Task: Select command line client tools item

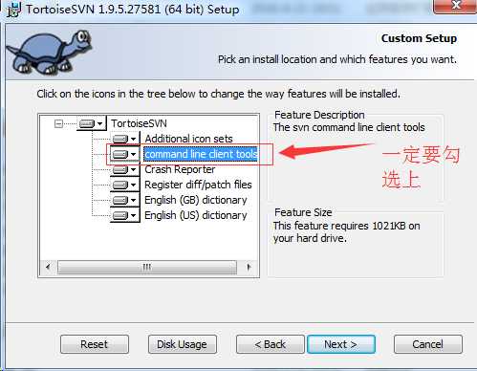Action: [201, 154]
